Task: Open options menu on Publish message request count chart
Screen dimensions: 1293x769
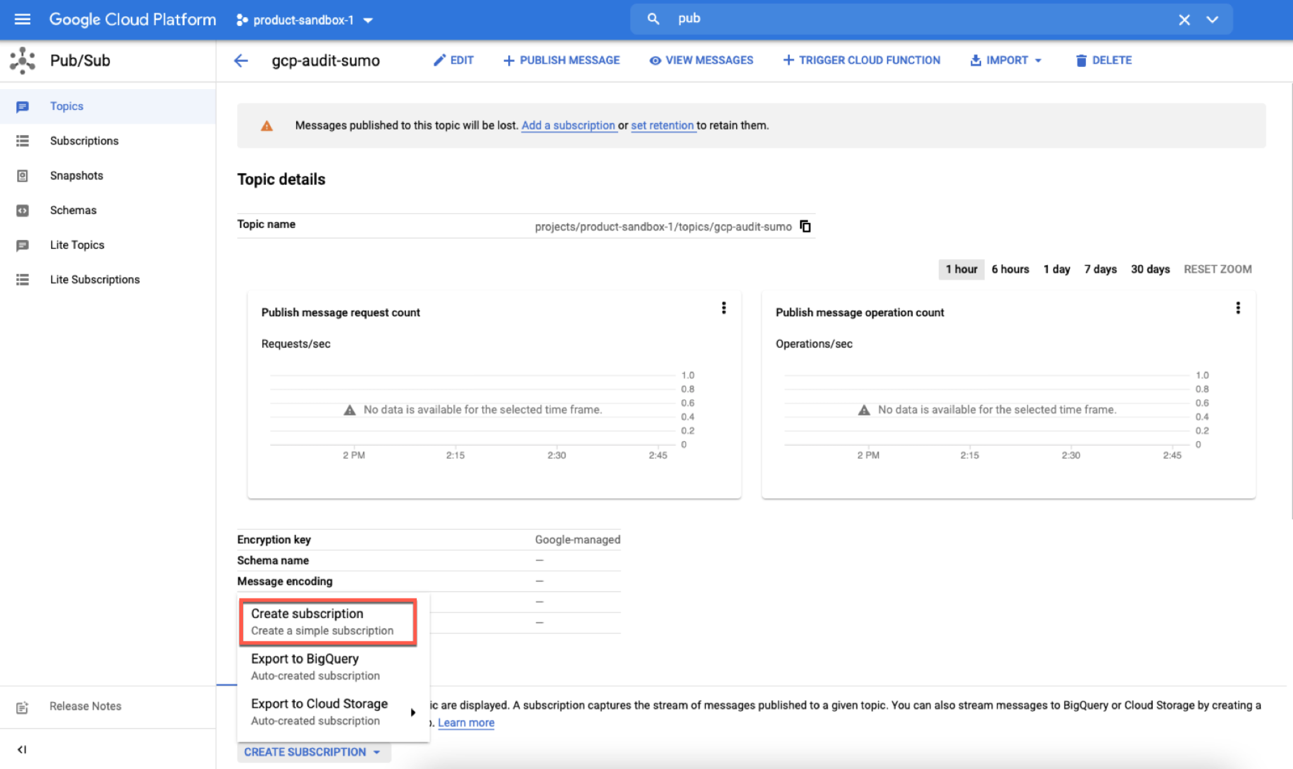Action: 724,308
